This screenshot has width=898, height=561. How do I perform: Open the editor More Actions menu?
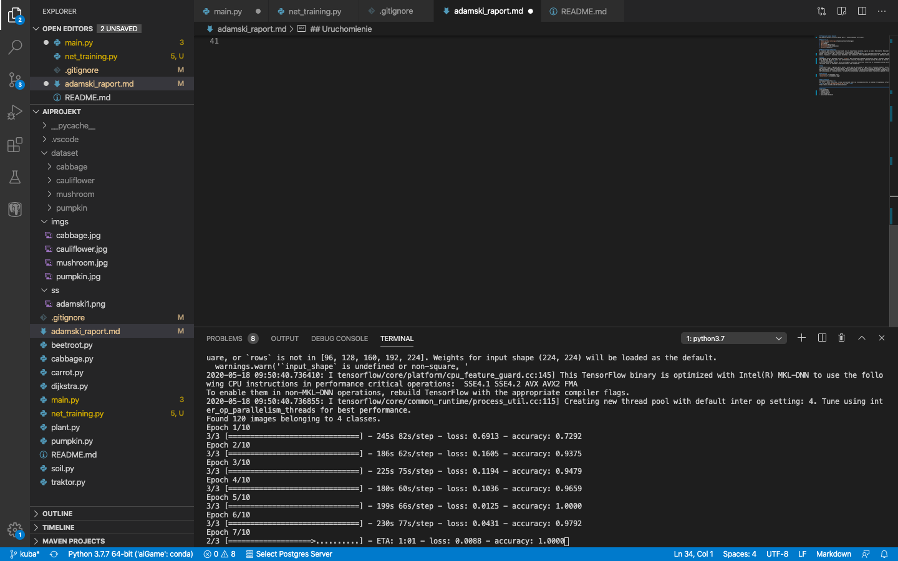(x=882, y=11)
